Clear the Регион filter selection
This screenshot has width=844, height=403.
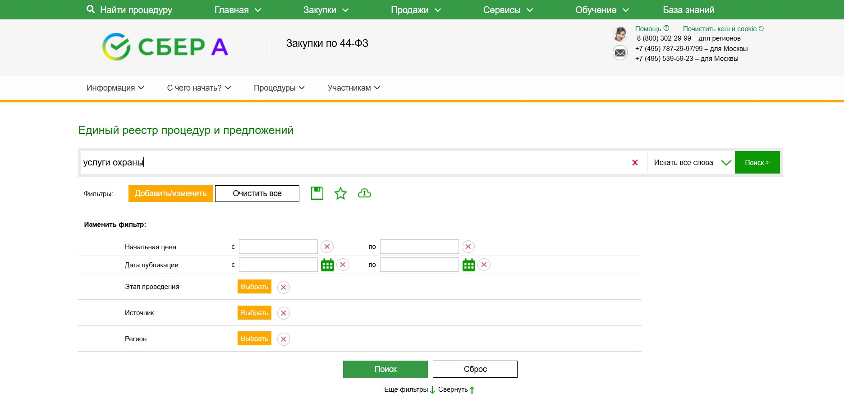click(283, 339)
